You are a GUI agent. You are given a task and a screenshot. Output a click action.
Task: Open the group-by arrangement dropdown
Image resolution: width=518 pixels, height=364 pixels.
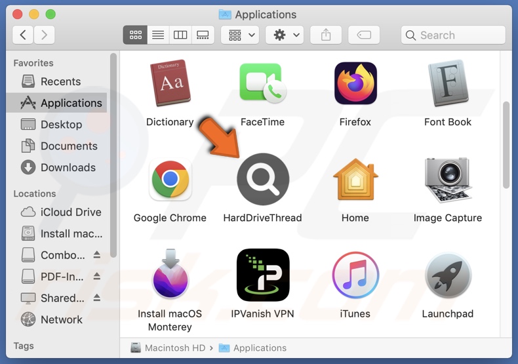240,35
